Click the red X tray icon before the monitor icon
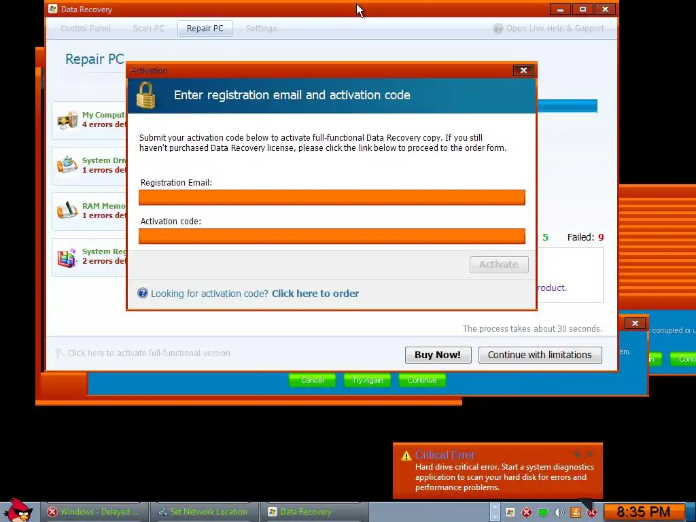 click(x=527, y=512)
